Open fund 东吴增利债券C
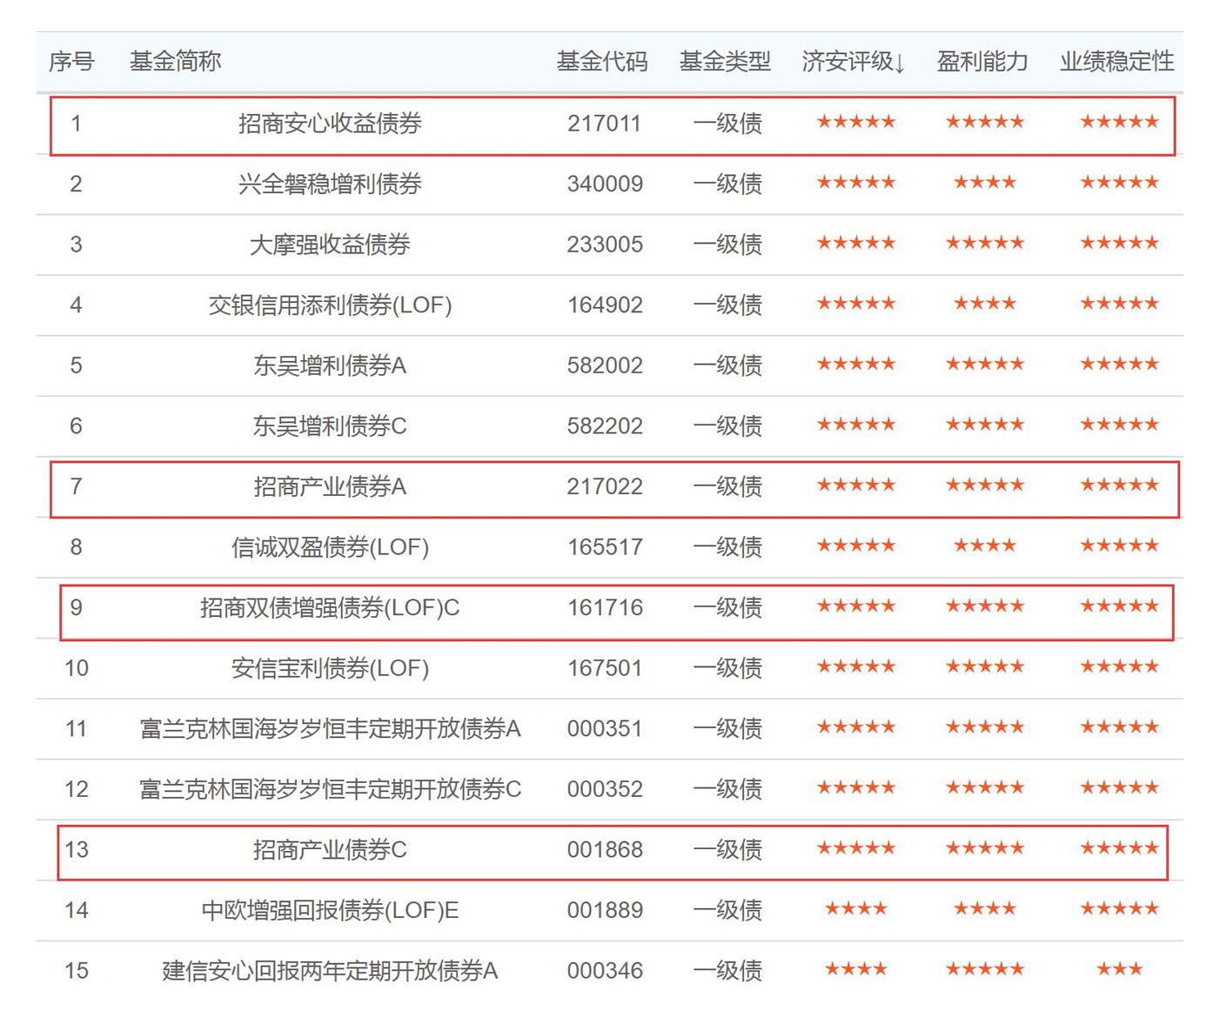 tap(330, 426)
